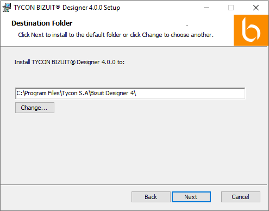
Task: Click the "TYCON BIZUIT® Designer 4.0.0 Setup" title text
Action: click(67, 8)
